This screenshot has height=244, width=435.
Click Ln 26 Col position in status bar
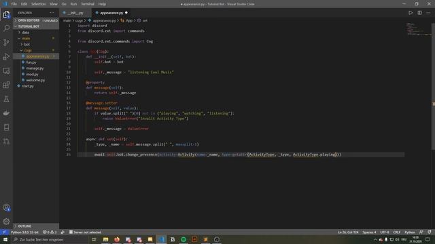tap(348, 232)
